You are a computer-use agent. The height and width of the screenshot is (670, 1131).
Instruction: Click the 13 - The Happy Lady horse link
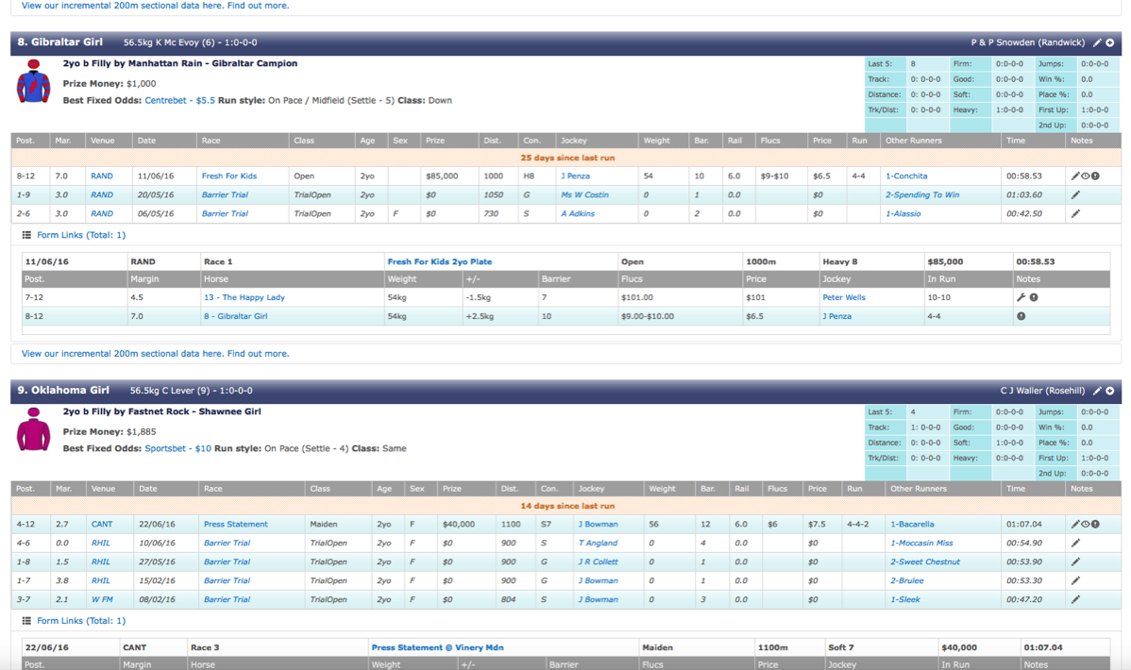point(244,297)
